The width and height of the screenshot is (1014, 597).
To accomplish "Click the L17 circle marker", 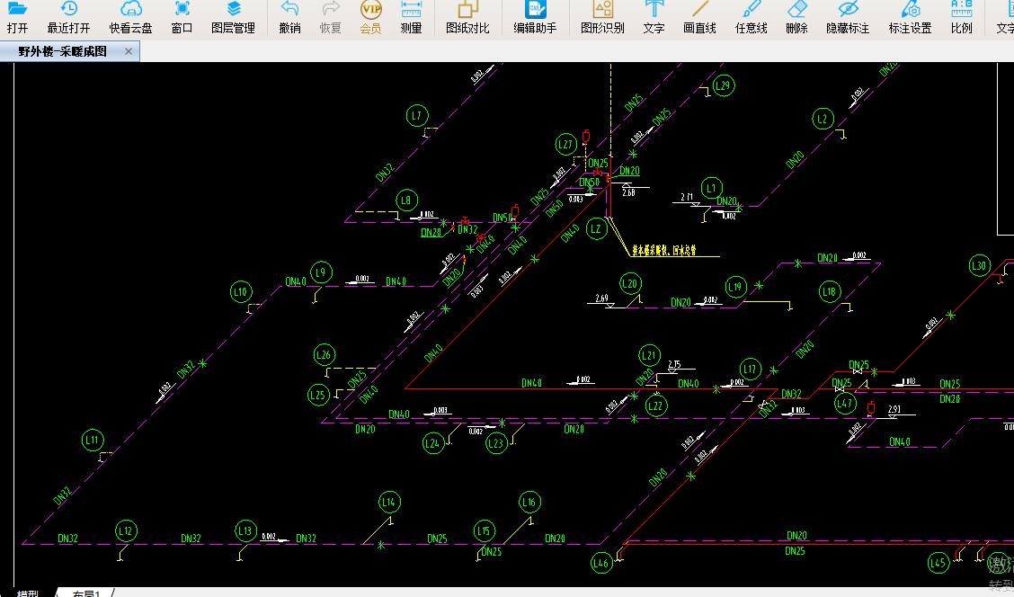I will coord(750,370).
